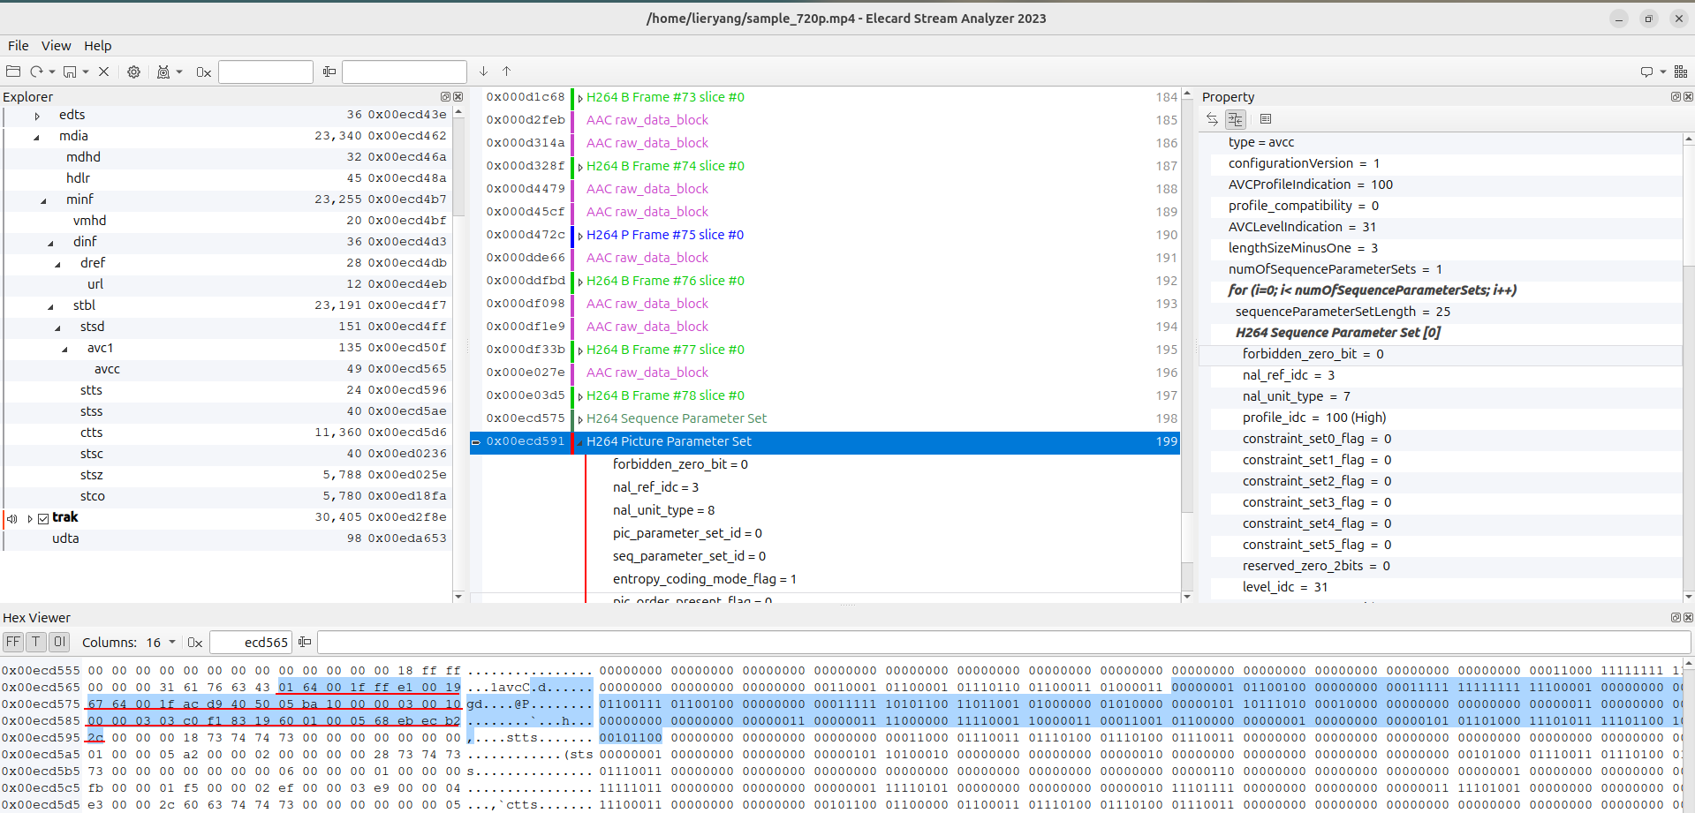The width and height of the screenshot is (1695, 813).
Task: Click the speaker icon beside trak
Action: click(x=12, y=518)
